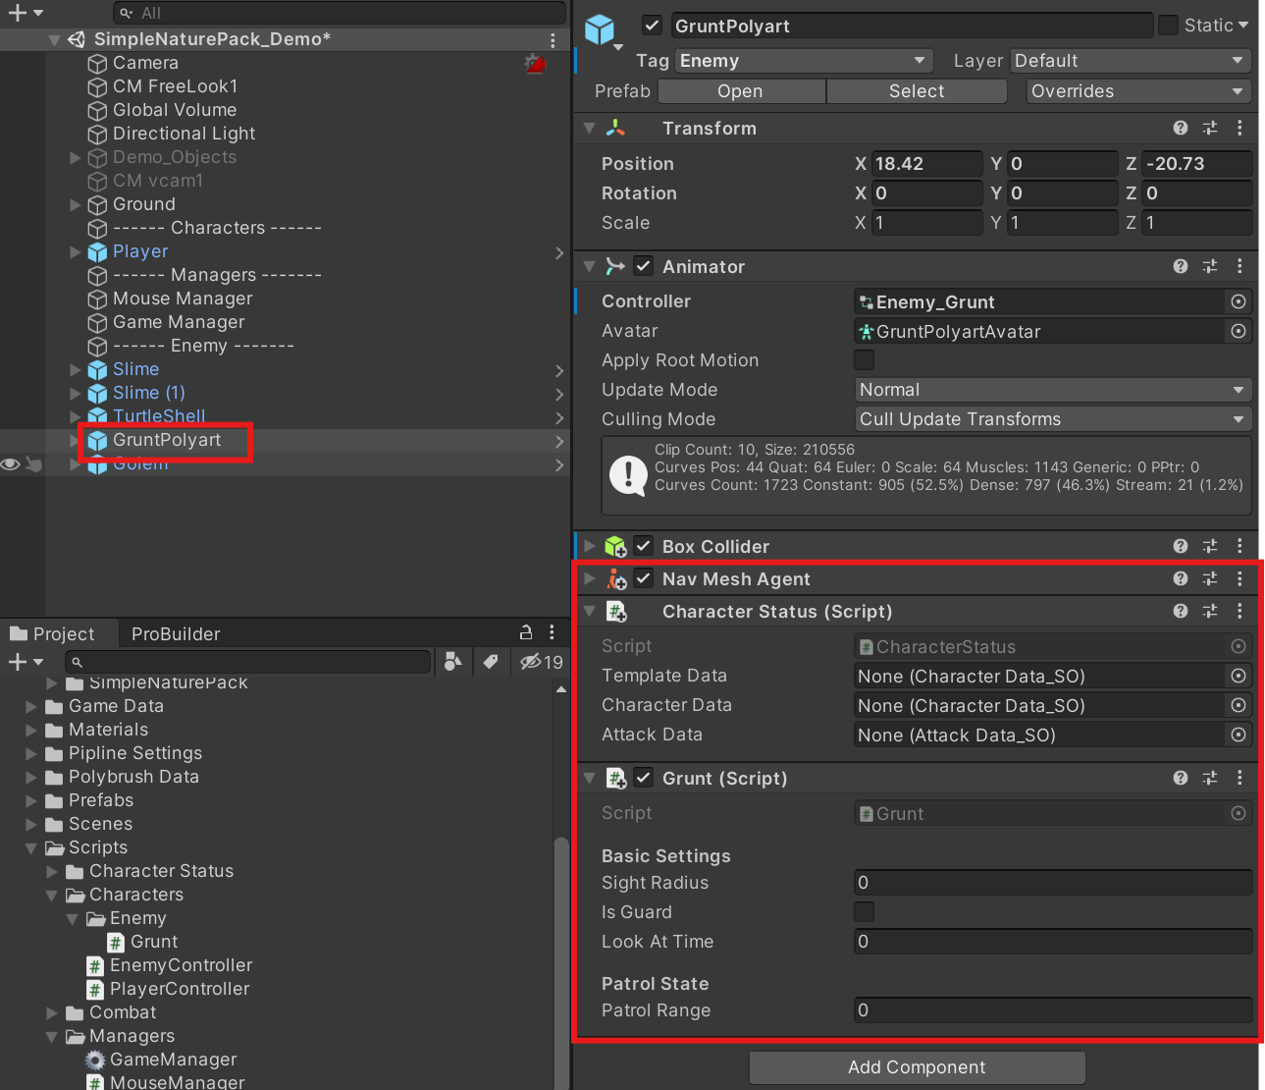Open Transform preset settings icon
Image resolution: width=1265 pixels, height=1090 pixels.
(1210, 129)
